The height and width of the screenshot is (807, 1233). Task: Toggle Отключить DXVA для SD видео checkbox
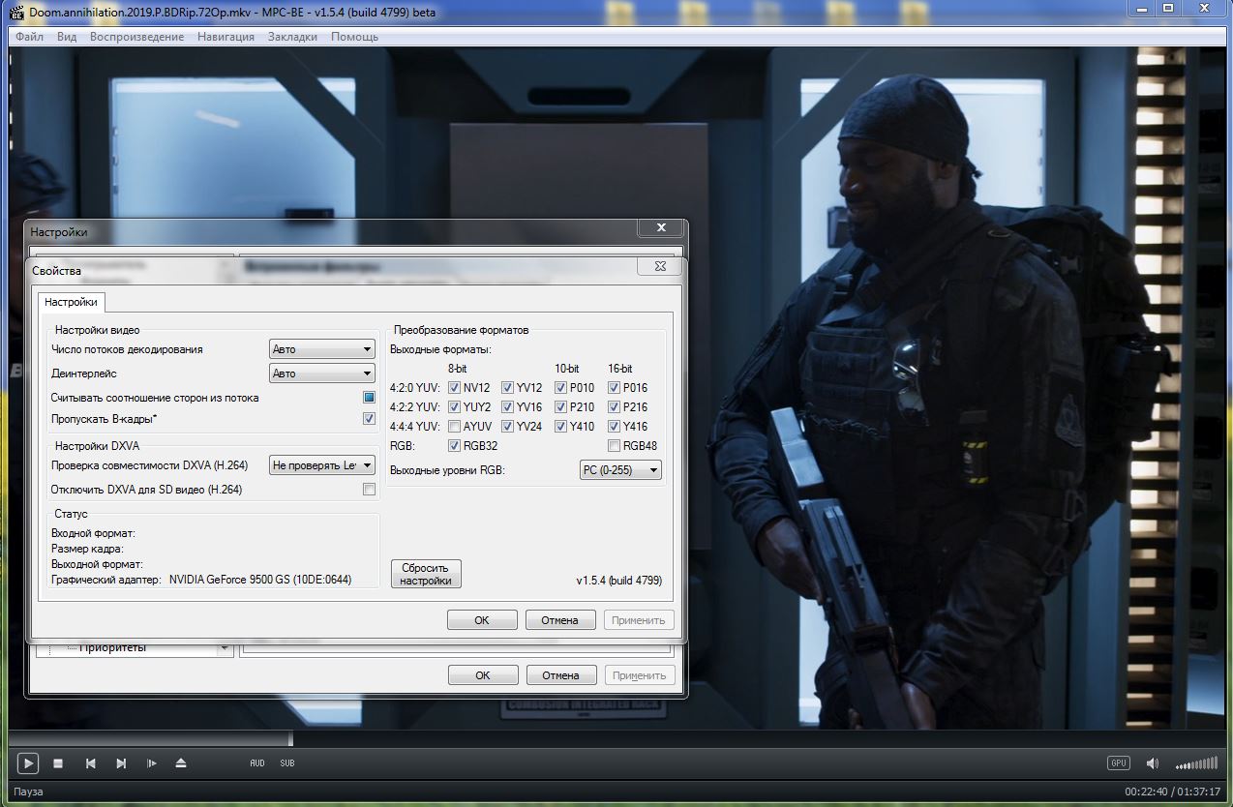[x=369, y=490]
